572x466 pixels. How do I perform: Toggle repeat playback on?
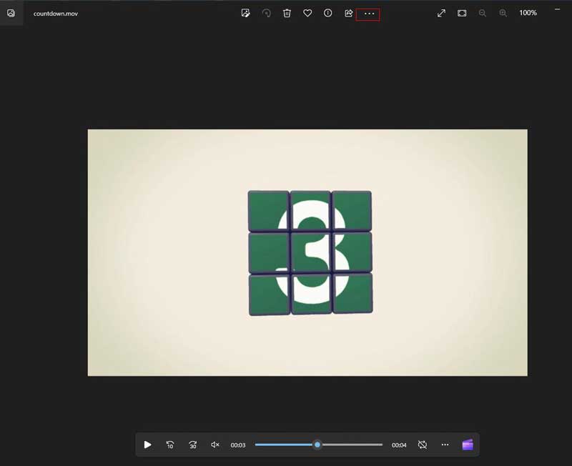click(423, 445)
